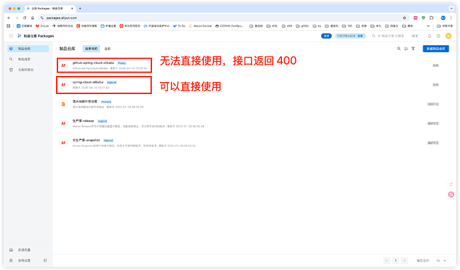Switch to the 全部 tab
The height and width of the screenshot is (270, 460).
[107, 49]
